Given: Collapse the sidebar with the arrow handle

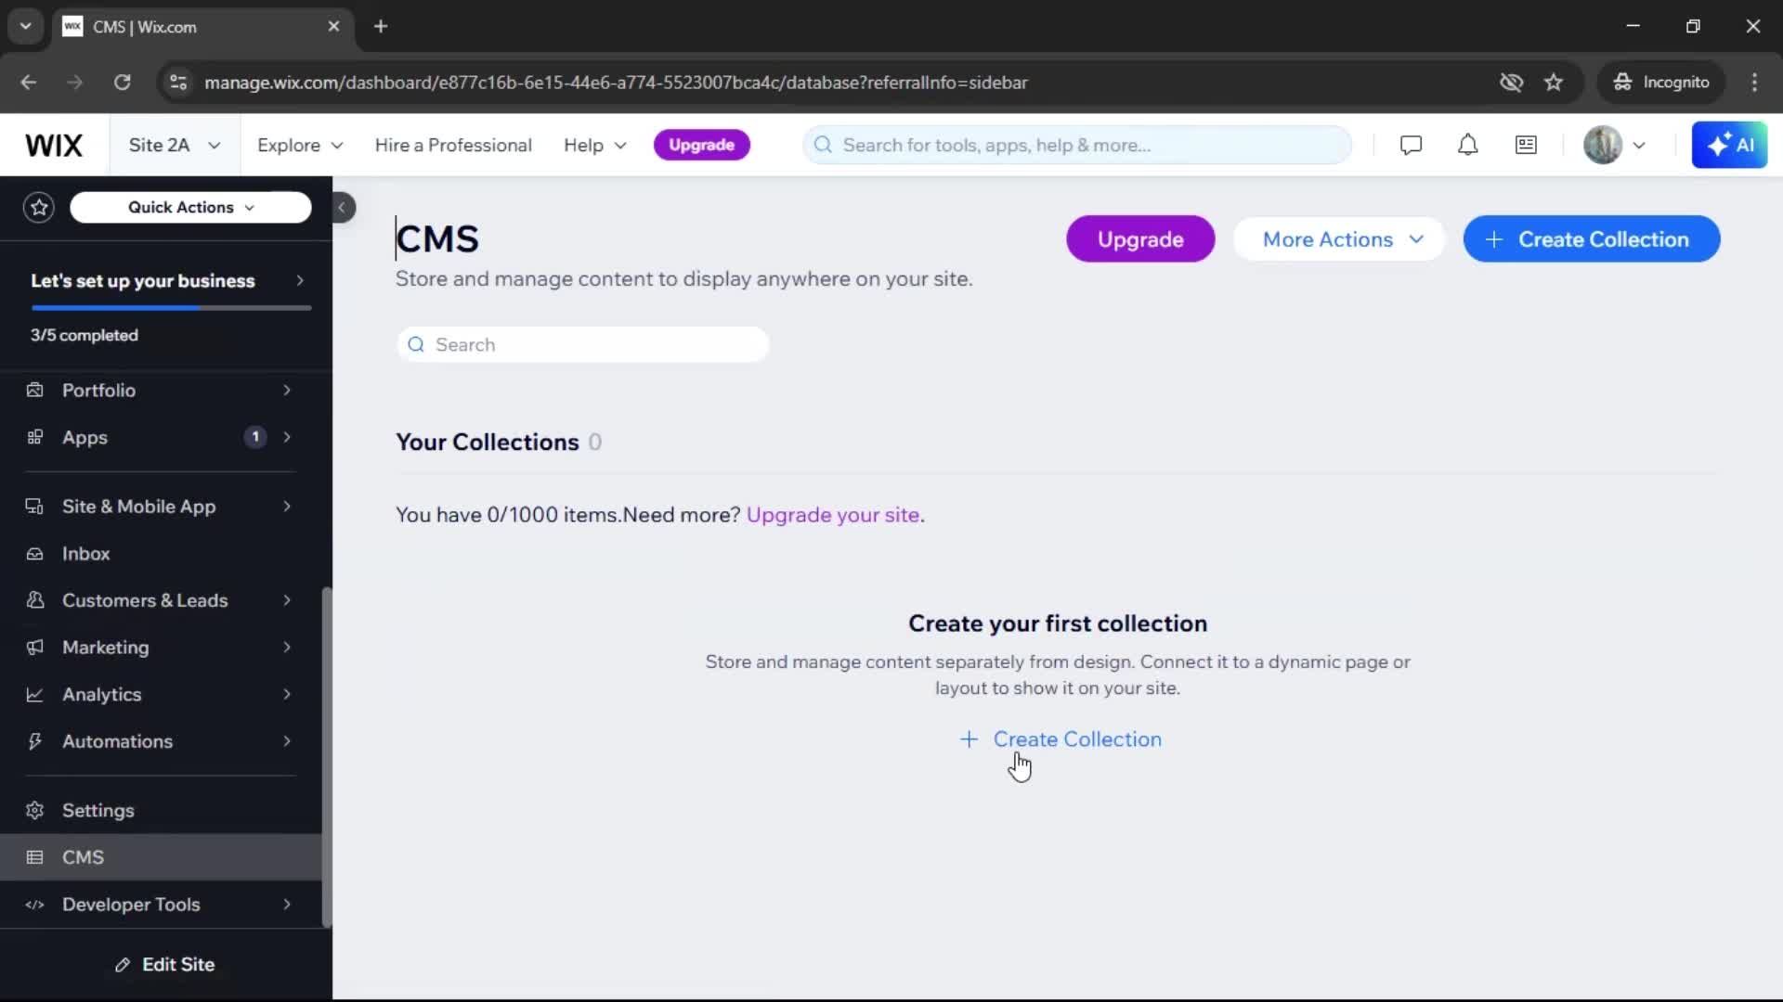Looking at the screenshot, I should [342, 207].
